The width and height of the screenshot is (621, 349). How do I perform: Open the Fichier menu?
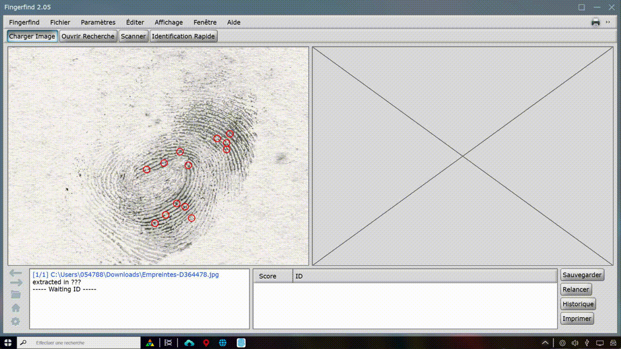pos(60,22)
